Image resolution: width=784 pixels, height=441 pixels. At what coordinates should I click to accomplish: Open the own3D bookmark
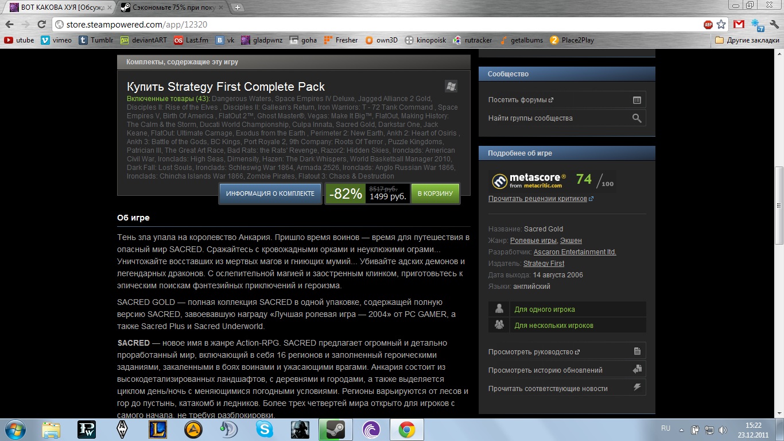381,40
